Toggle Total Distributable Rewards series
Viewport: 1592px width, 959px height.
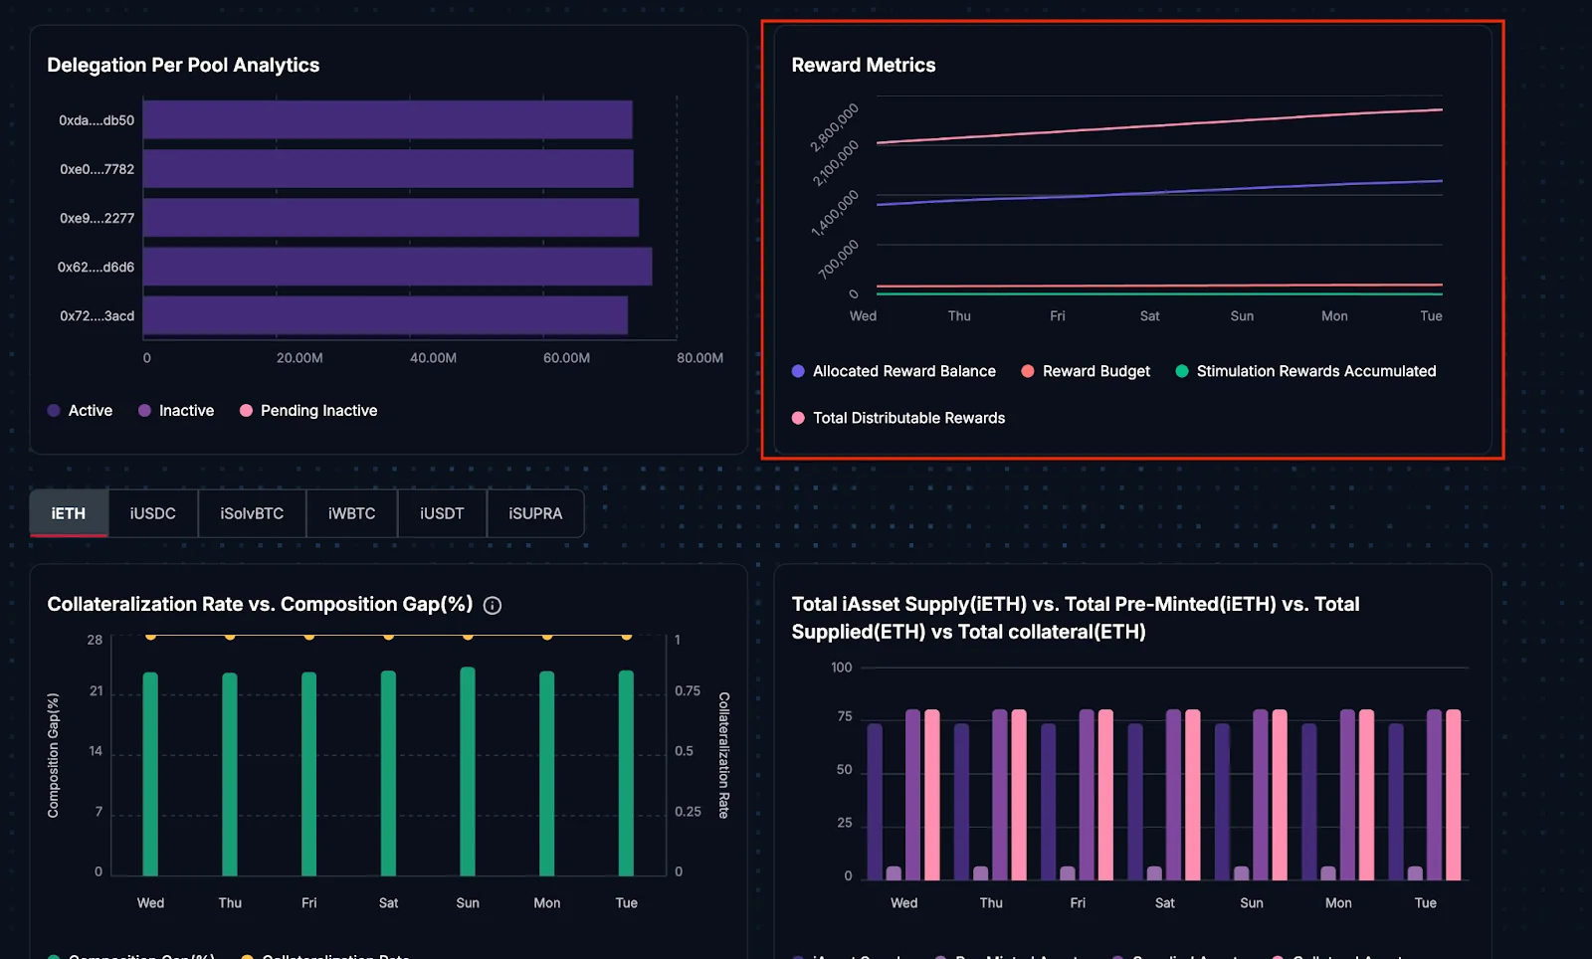tap(898, 418)
